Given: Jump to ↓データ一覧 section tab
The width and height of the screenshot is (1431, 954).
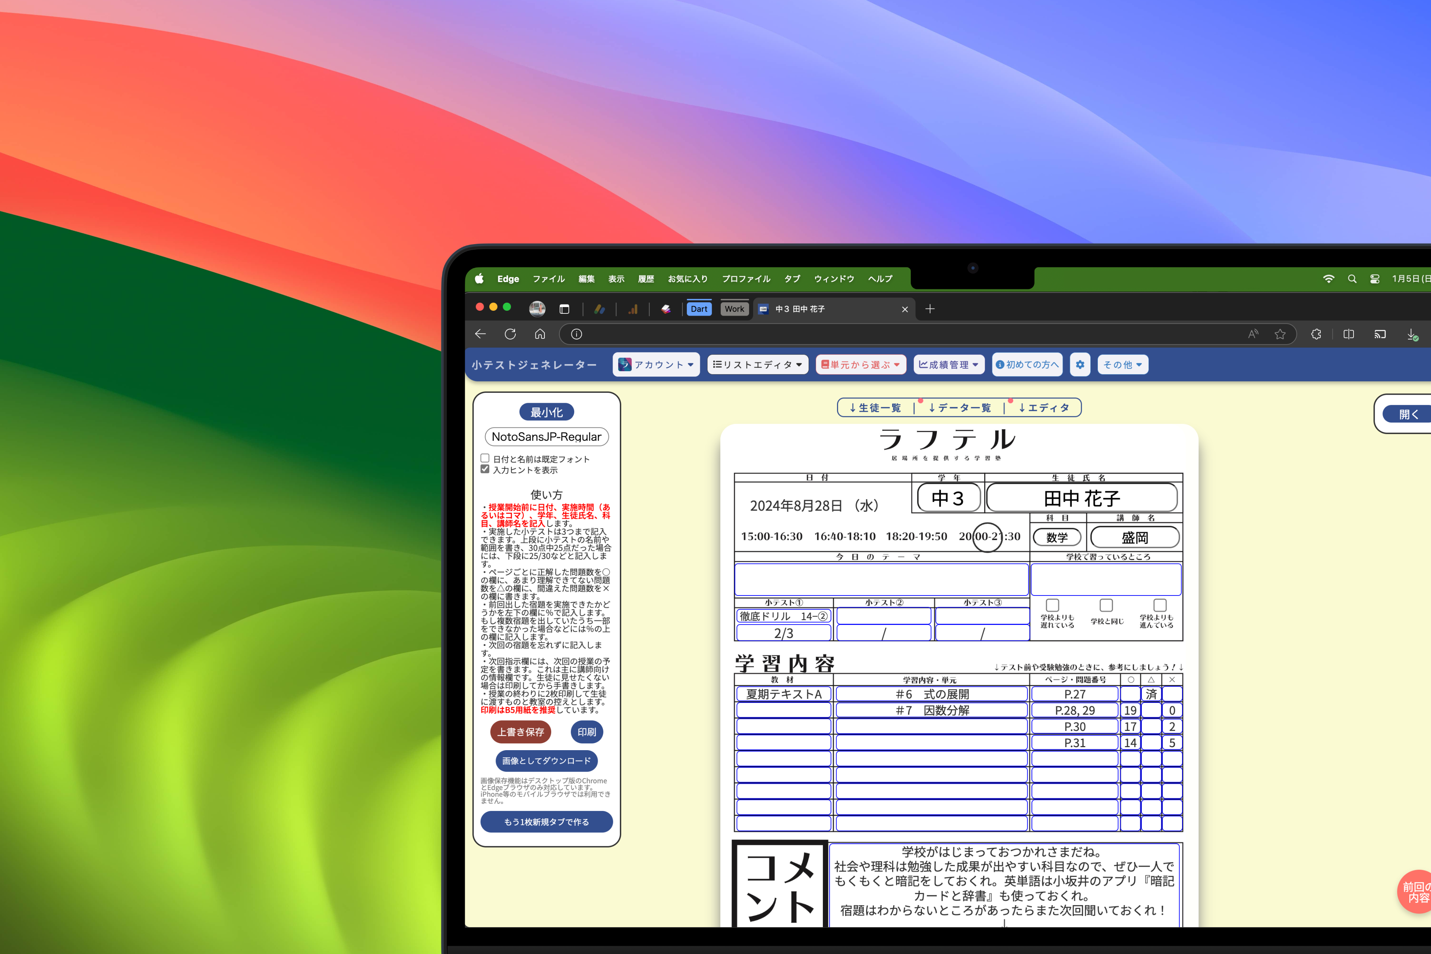Looking at the screenshot, I should (960, 408).
